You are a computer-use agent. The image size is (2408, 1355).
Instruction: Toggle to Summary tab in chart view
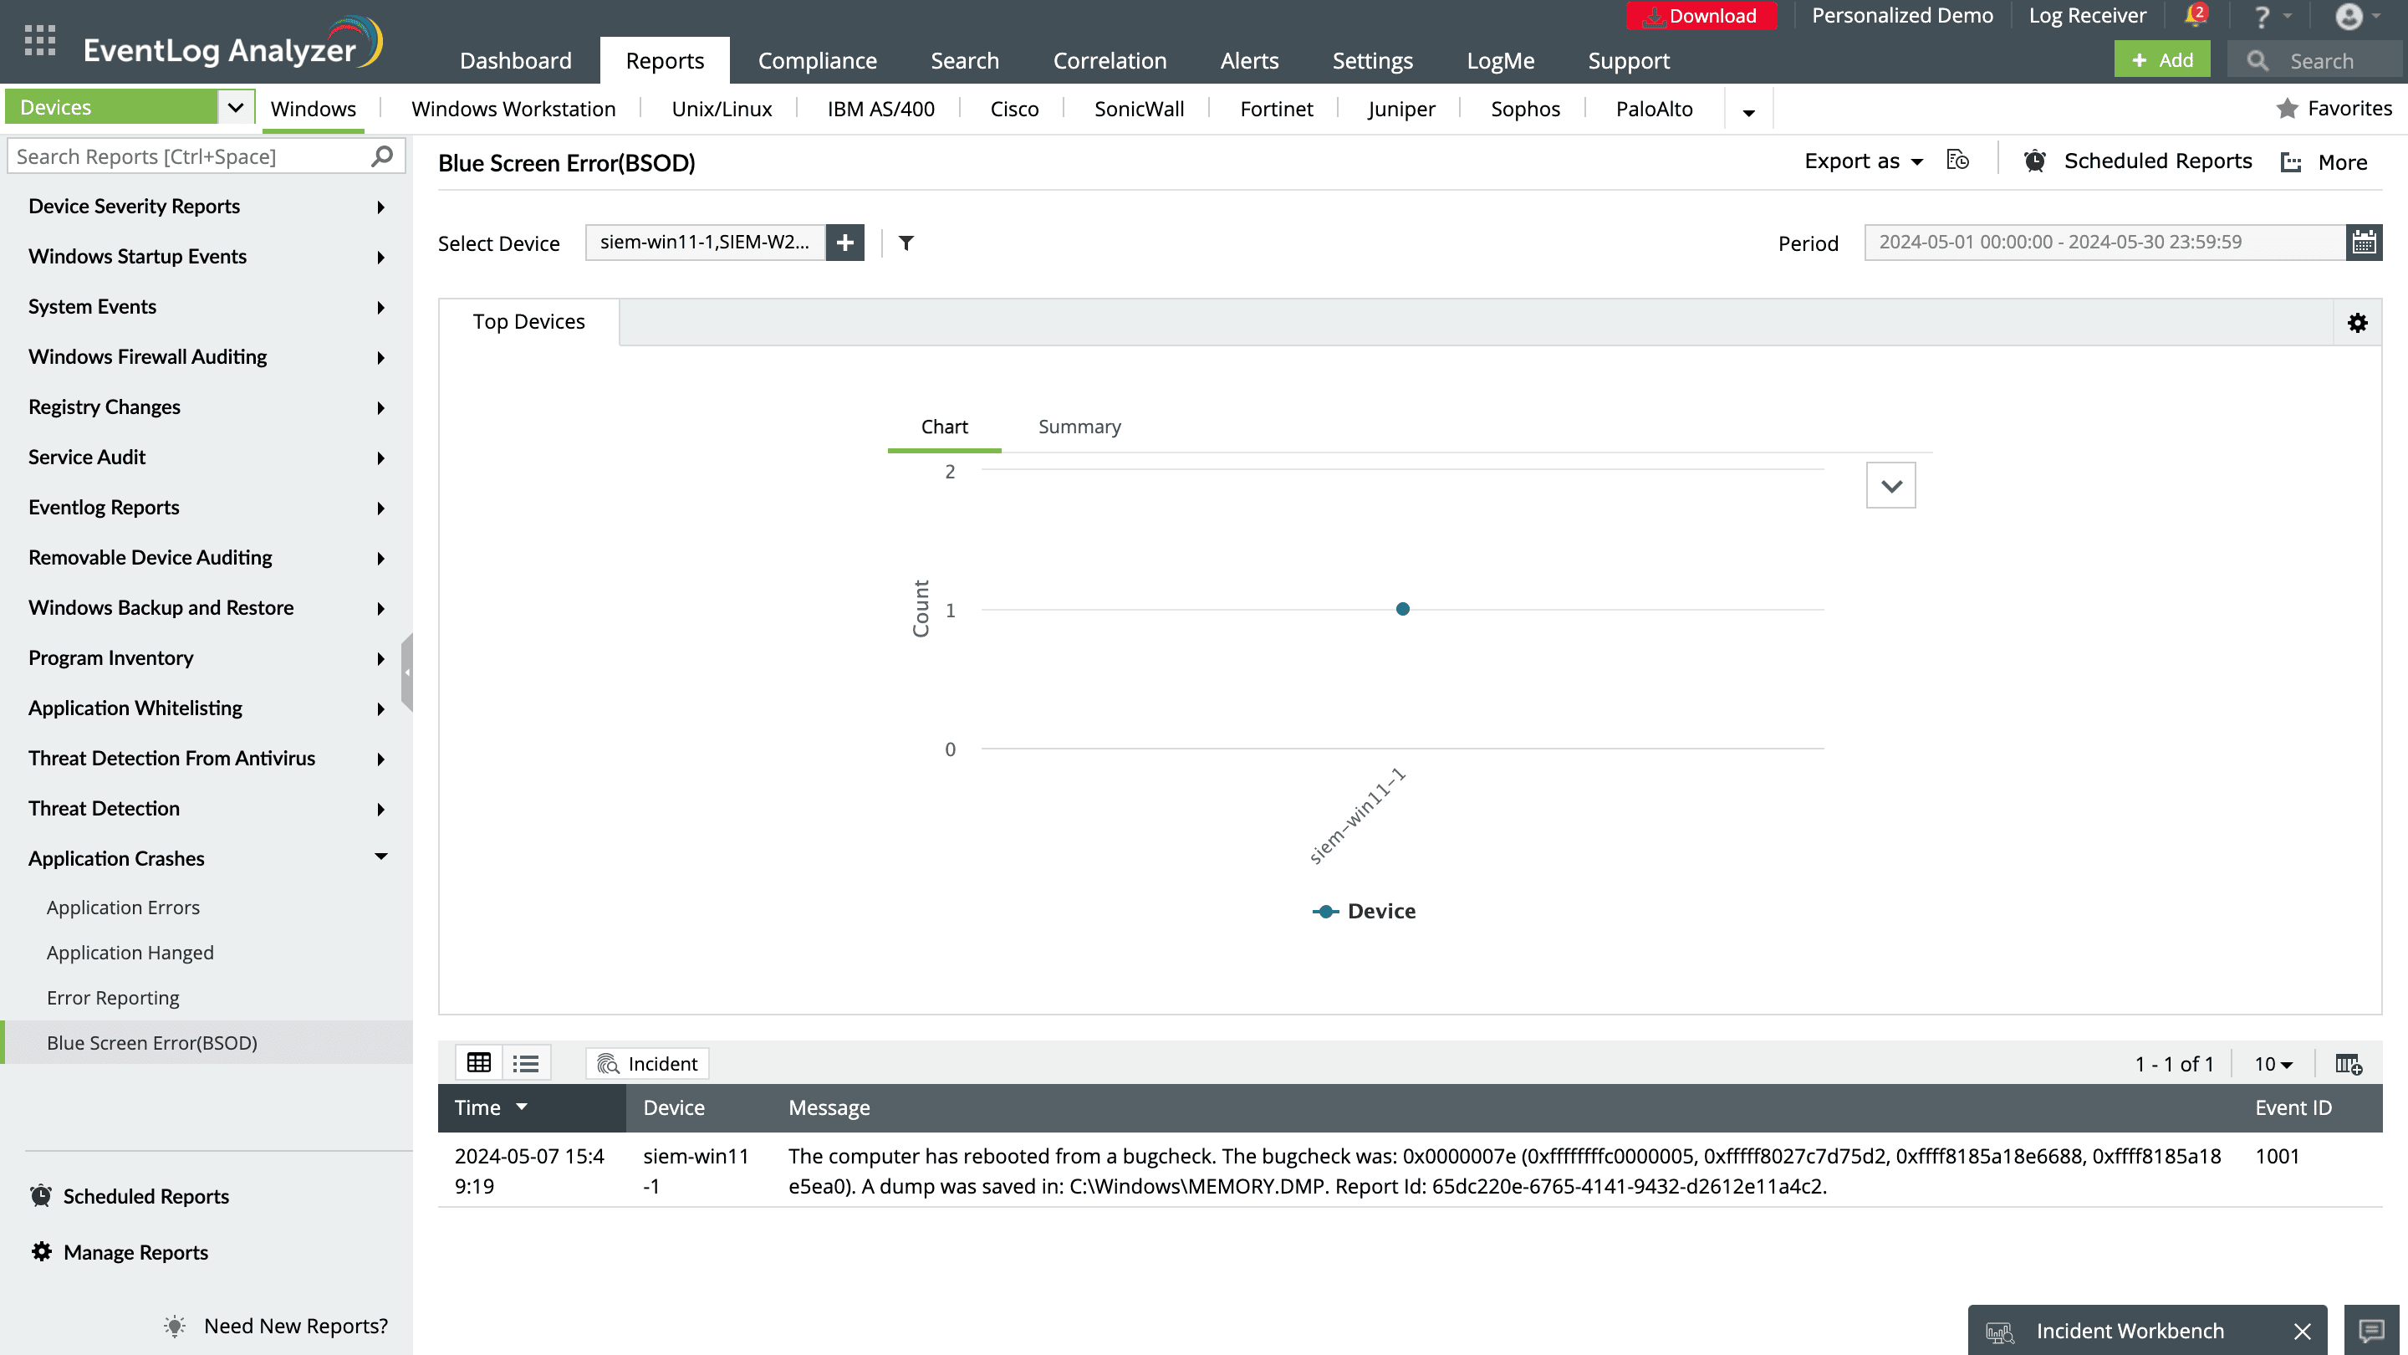[x=1079, y=427]
